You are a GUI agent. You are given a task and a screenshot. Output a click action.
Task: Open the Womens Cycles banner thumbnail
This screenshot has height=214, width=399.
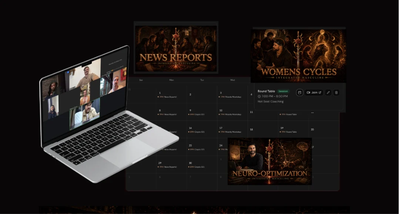[298, 55]
